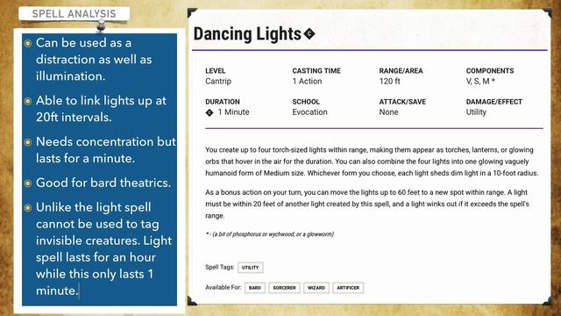Click the bullet marker beside 'Good for bard theatrics'
This screenshot has height=316, width=561.
(28, 183)
